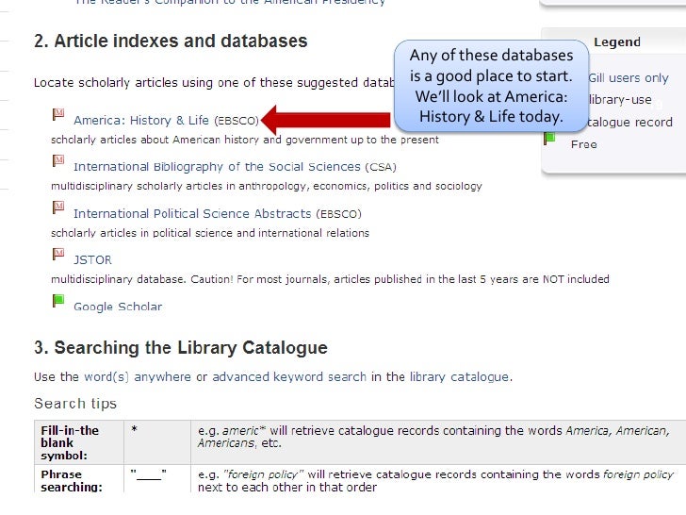Open the JSTOR database link
Screen dimensions: 686x515
tap(92, 260)
